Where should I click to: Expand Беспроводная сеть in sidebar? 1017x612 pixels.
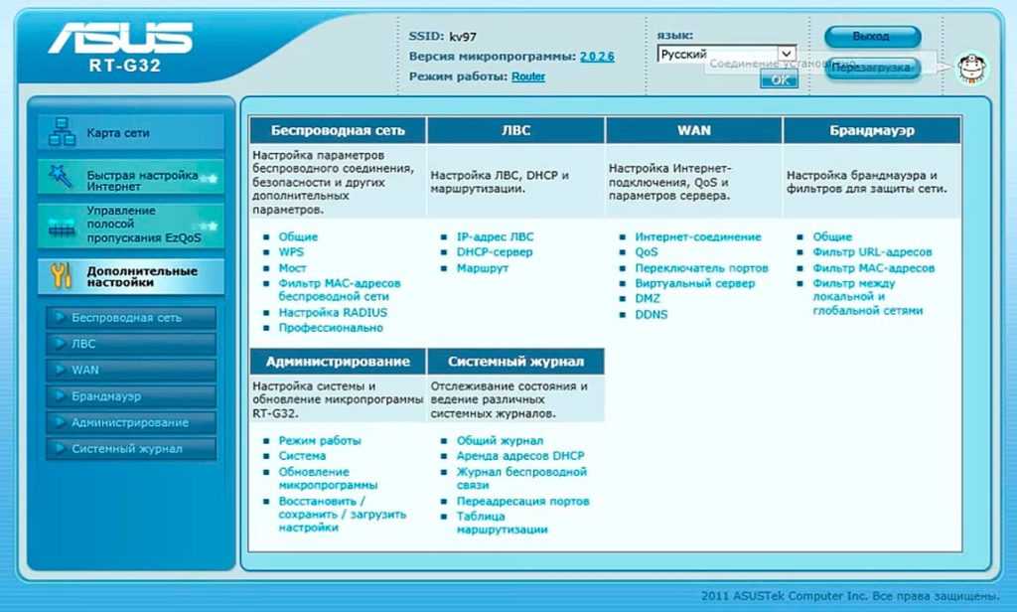click(x=131, y=318)
